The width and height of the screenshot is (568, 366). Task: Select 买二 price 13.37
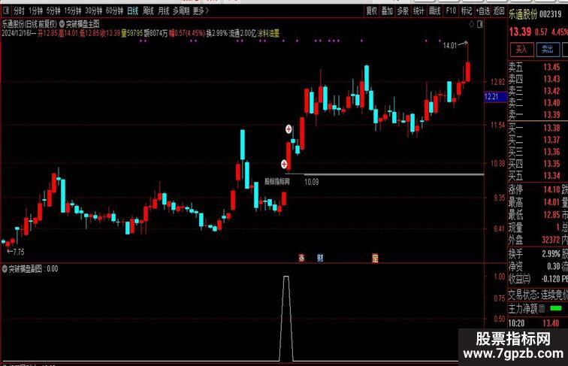[x=551, y=140]
